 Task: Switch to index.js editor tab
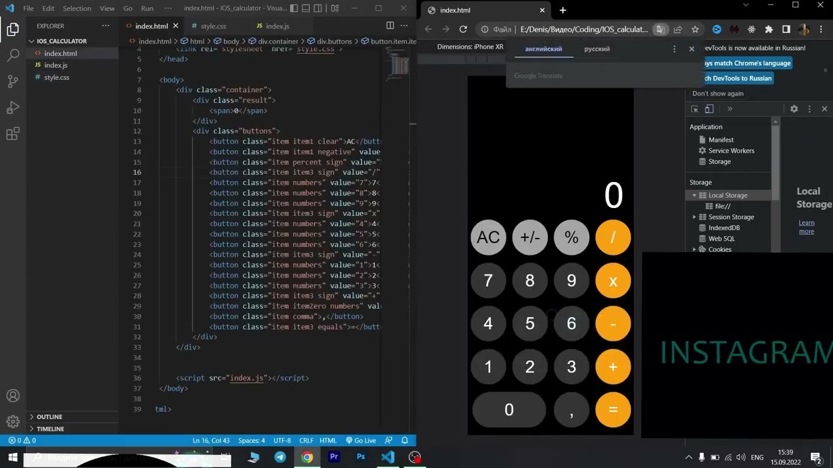click(277, 26)
